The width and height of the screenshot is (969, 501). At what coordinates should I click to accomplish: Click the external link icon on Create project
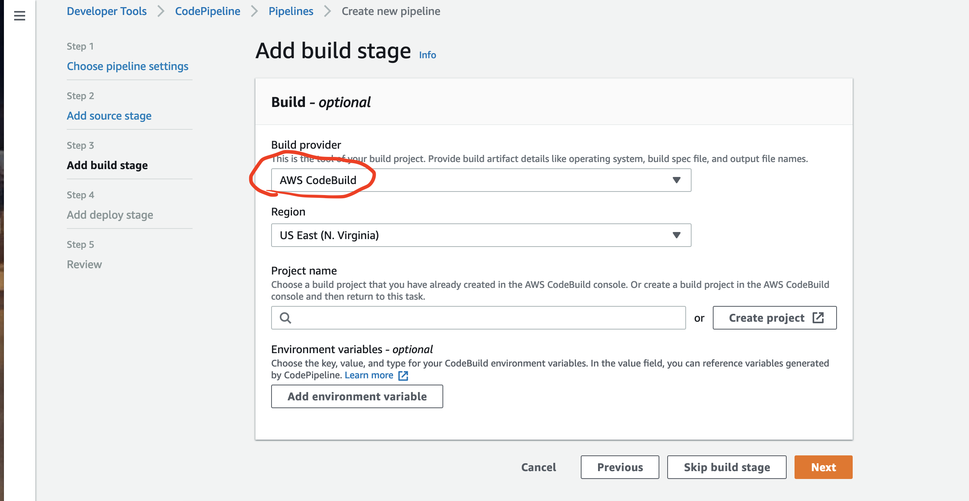coord(818,318)
